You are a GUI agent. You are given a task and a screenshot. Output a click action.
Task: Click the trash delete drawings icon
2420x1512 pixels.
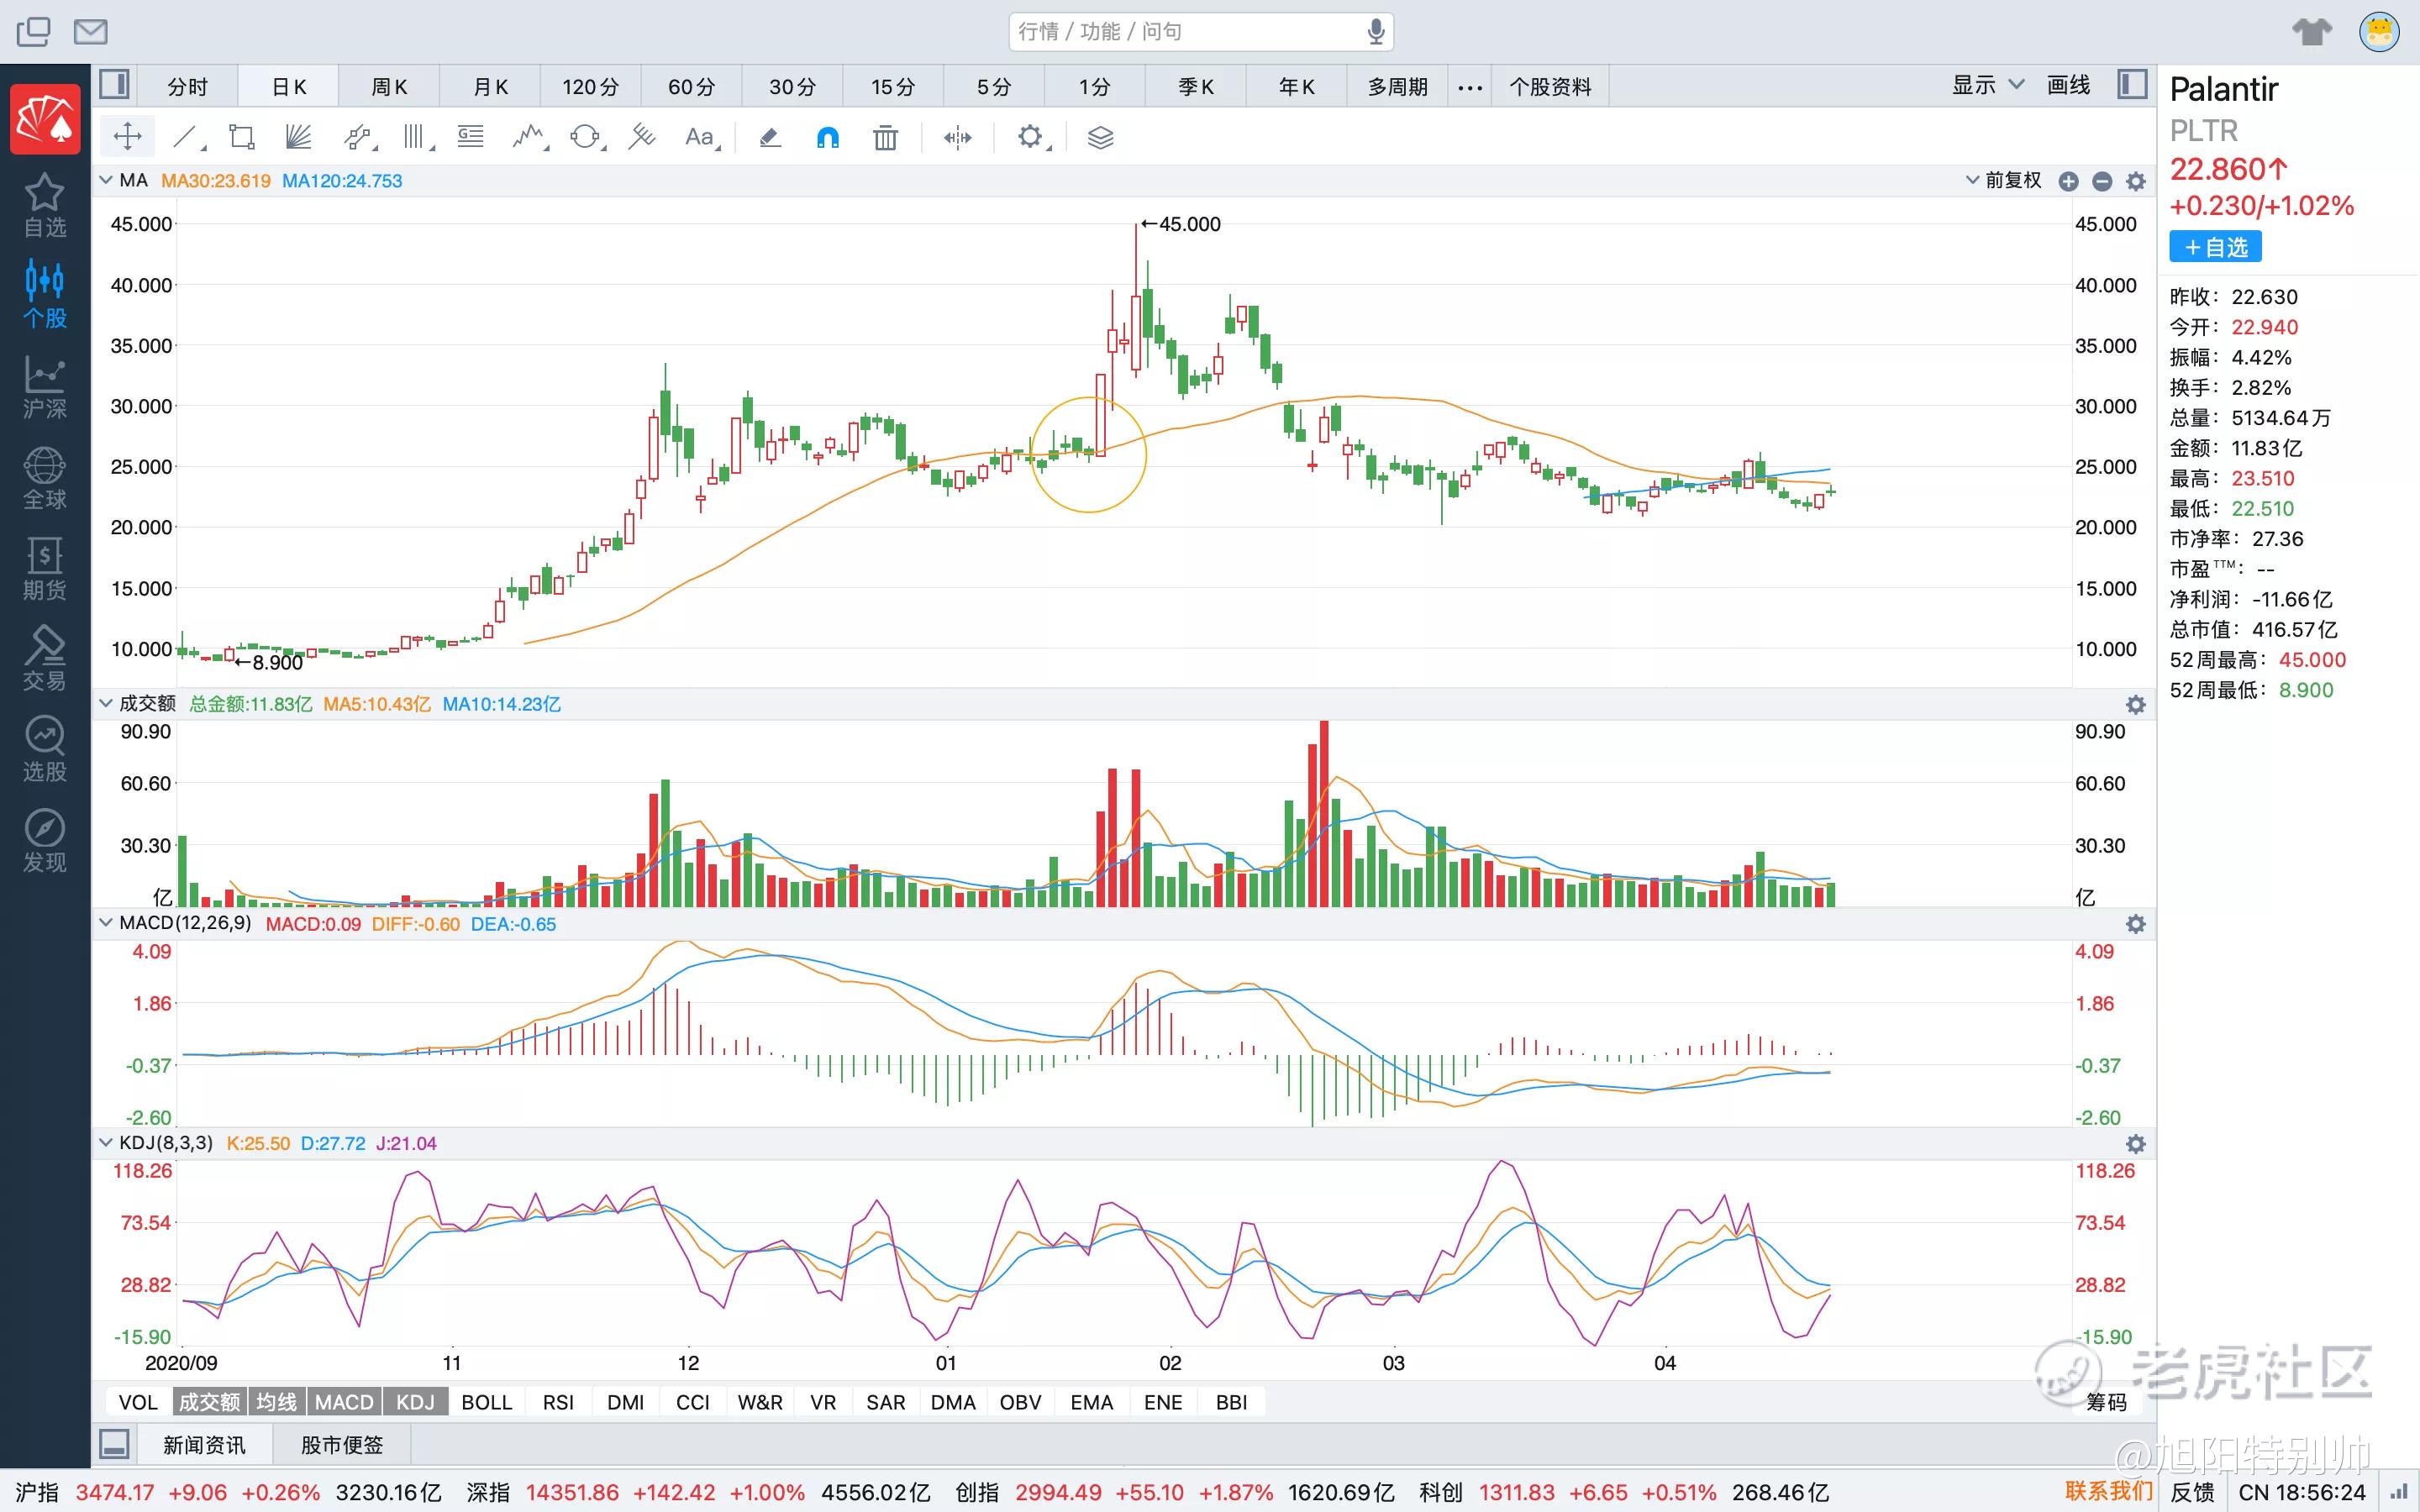885,137
